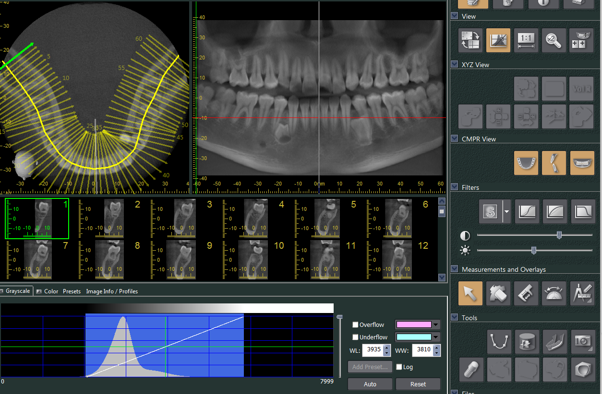602x394 pixels.
Task: Collapse the Measurements and Overlays section
Action: coord(455,269)
